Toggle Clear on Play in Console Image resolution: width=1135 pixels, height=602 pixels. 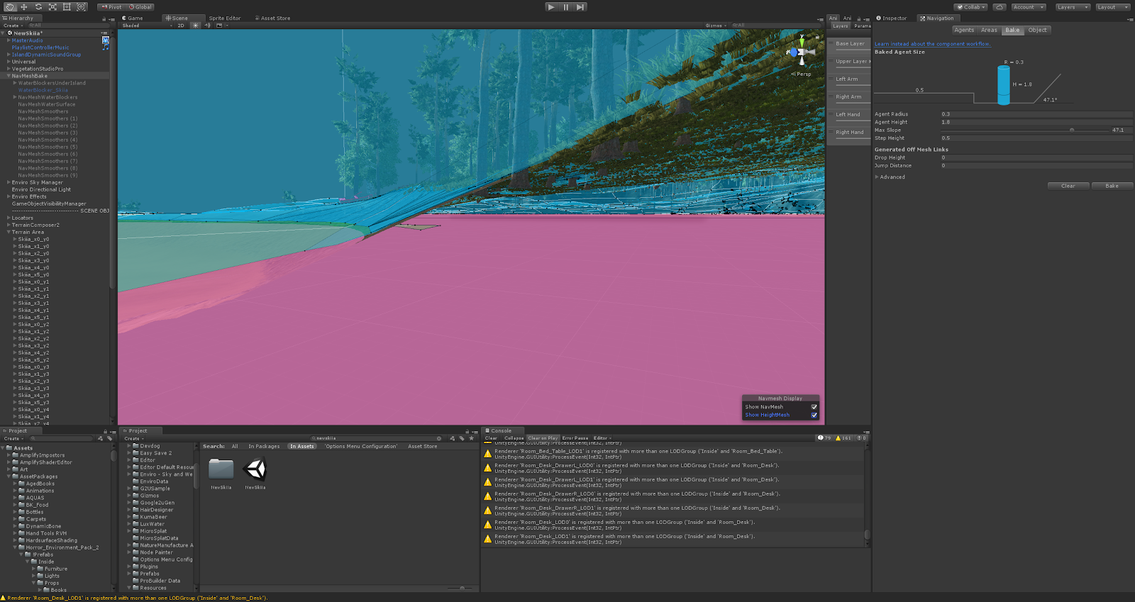[543, 438]
